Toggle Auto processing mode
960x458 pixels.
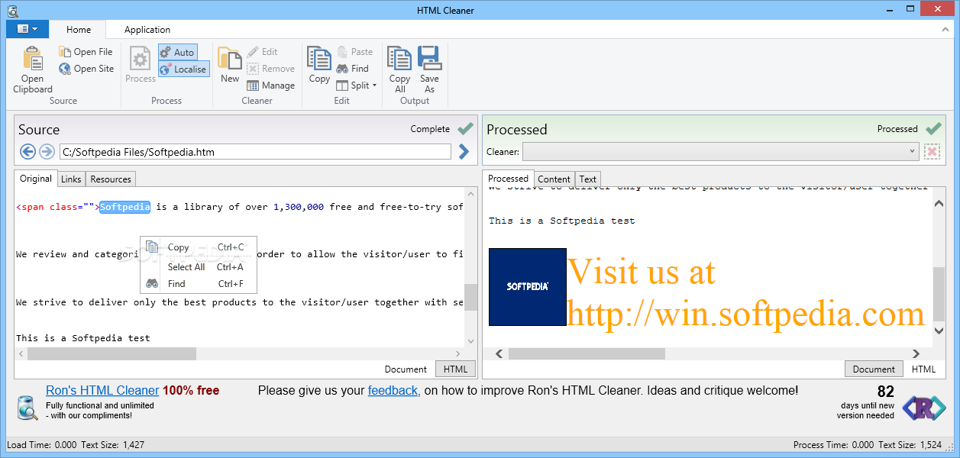click(x=177, y=52)
